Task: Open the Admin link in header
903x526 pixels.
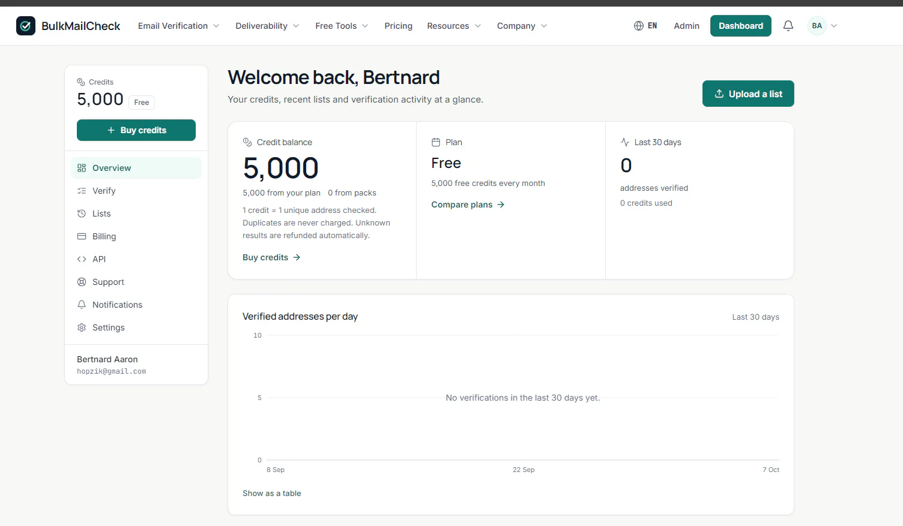Action: pos(687,26)
